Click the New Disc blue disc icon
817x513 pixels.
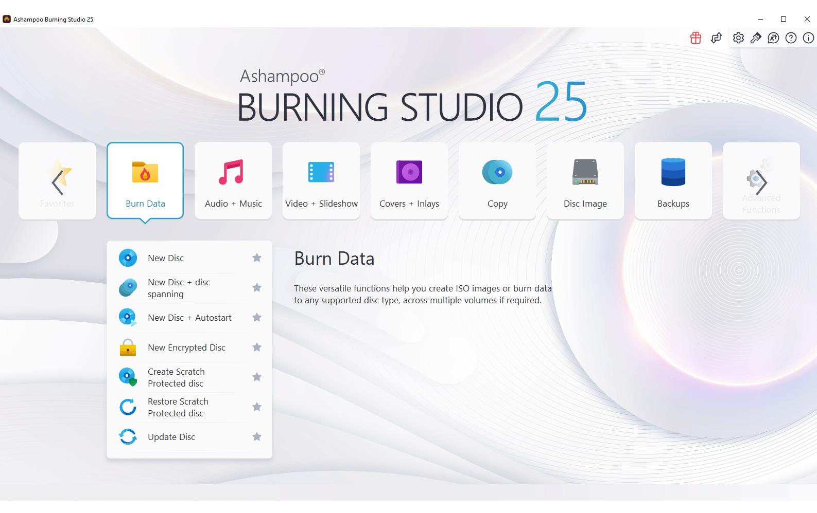[x=128, y=258]
